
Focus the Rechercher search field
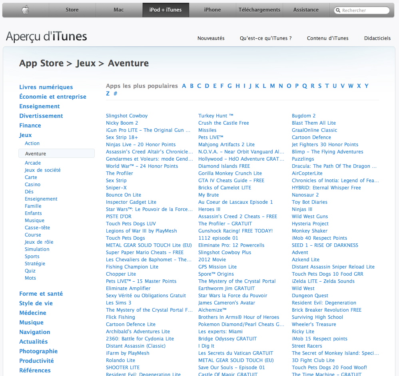pos(362,10)
